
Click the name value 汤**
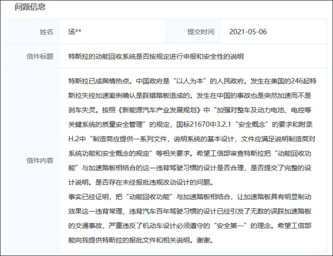[x=75, y=32]
